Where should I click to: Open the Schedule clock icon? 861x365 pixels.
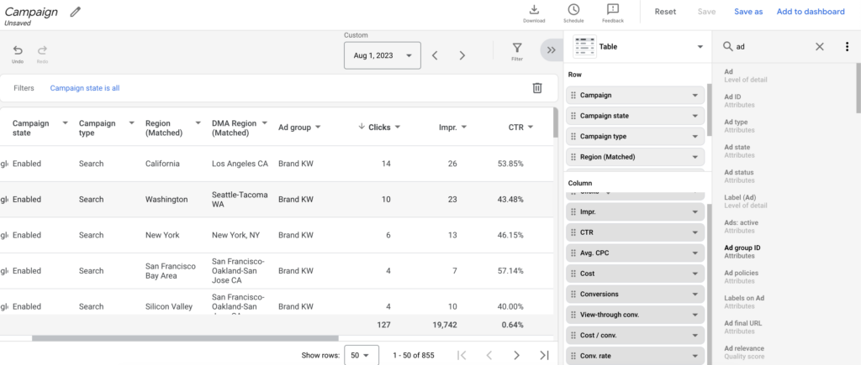point(573,10)
